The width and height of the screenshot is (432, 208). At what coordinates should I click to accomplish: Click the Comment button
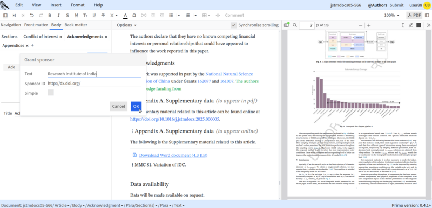click(x=234, y=16)
